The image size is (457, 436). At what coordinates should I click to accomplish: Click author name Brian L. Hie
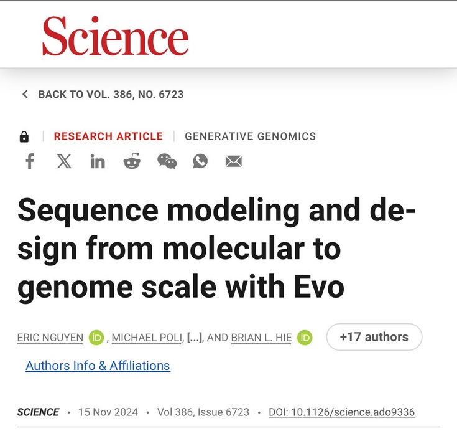click(x=261, y=338)
